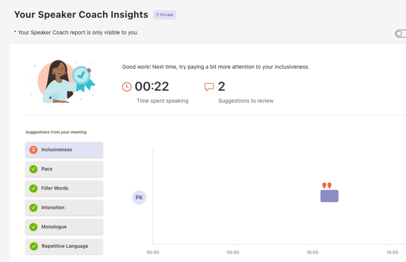Click the green checkmark beside Pace
406x262 pixels.
point(34,169)
